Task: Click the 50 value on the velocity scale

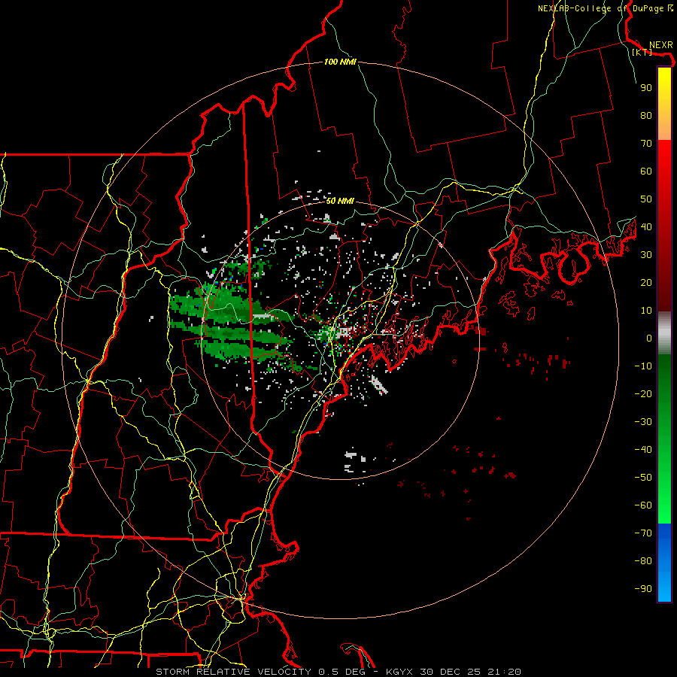Action: coord(646,199)
